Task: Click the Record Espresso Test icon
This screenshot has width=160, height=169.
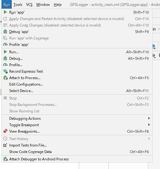Action: (x=6, y=71)
